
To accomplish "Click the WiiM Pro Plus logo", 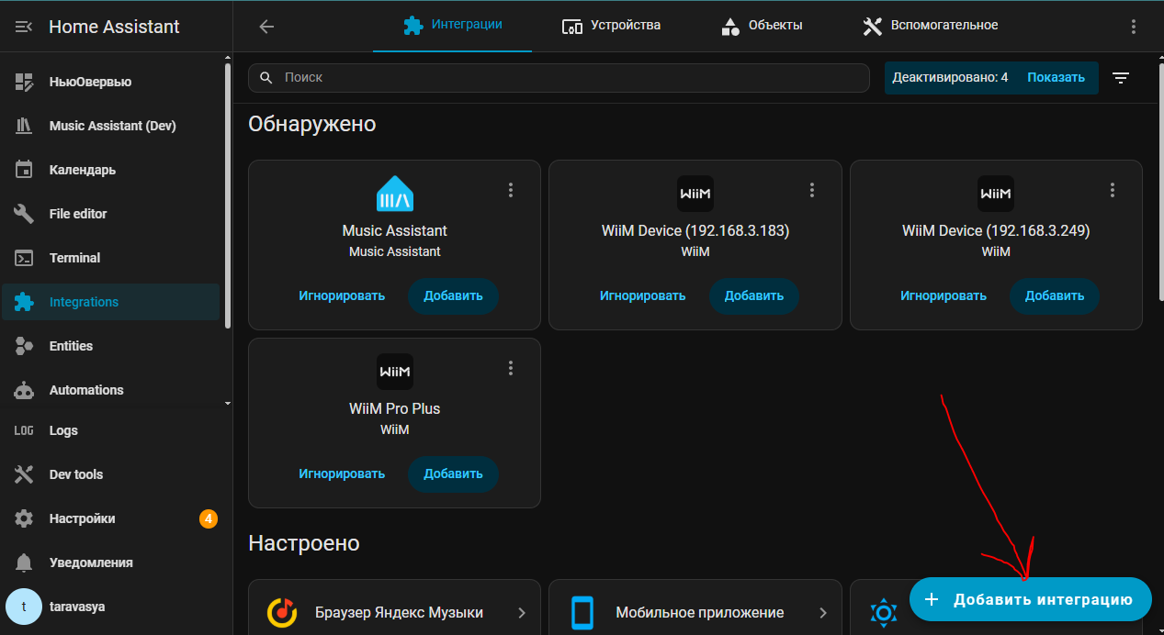I will coord(395,372).
